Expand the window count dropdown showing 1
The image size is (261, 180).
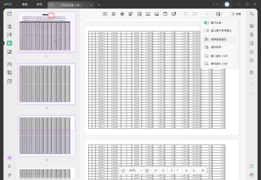[216, 4]
